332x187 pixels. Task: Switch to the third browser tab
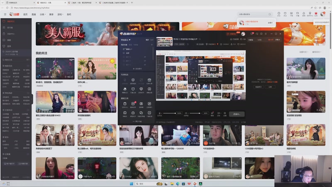82,2
